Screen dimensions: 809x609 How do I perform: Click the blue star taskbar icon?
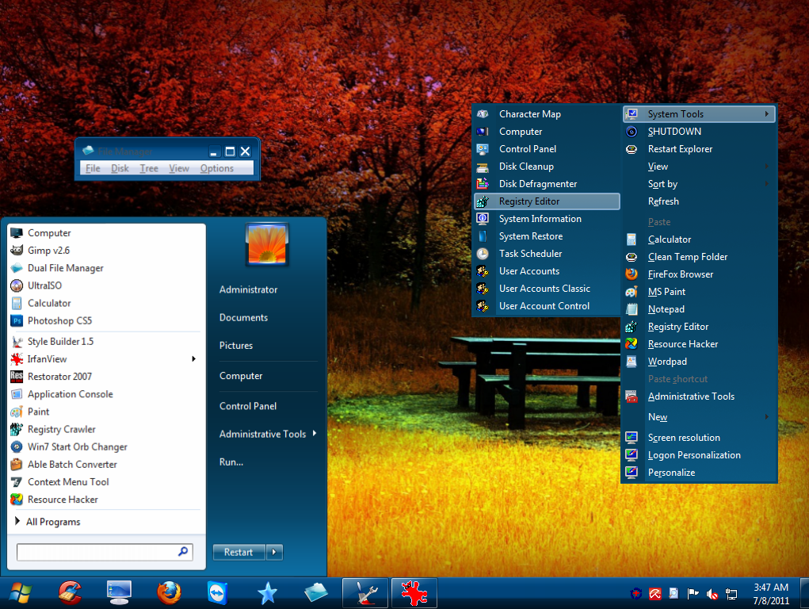(x=266, y=592)
